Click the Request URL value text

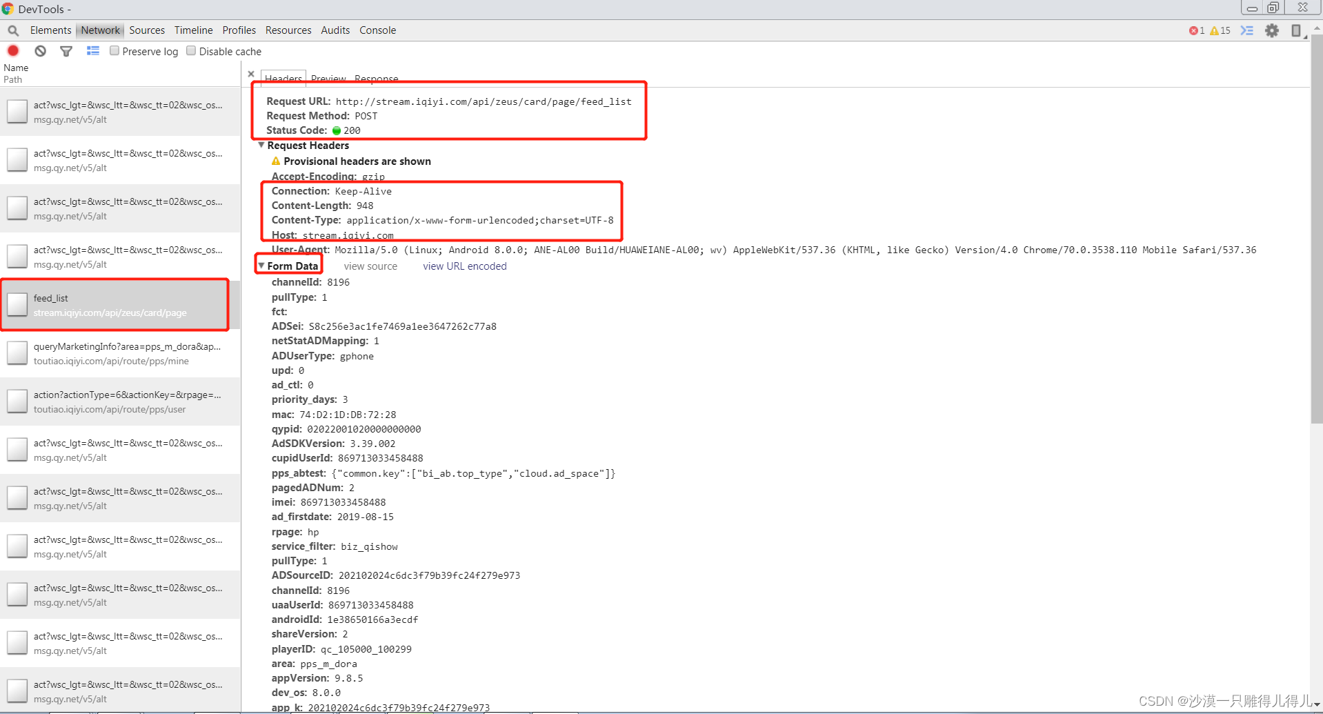tap(484, 101)
